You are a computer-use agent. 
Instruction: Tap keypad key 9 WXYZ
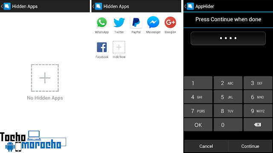258,111
